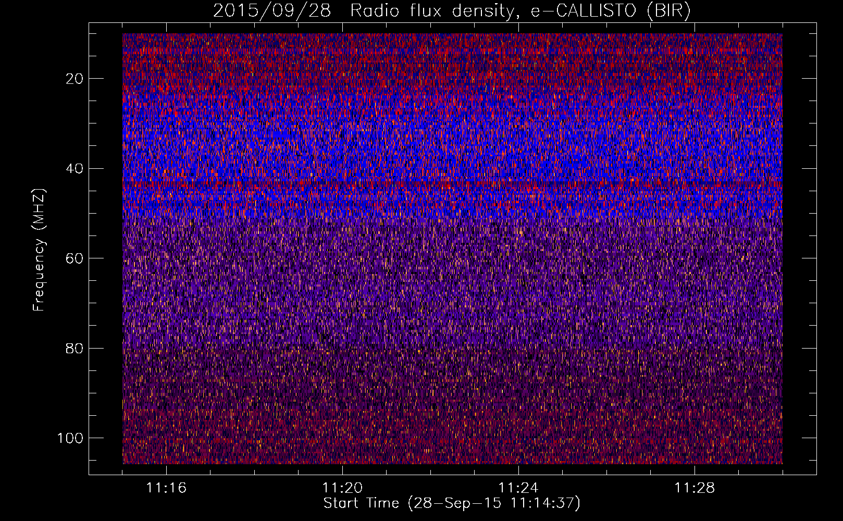Click the 100 frequency tick label
843x521 pixels.
[x=71, y=438]
